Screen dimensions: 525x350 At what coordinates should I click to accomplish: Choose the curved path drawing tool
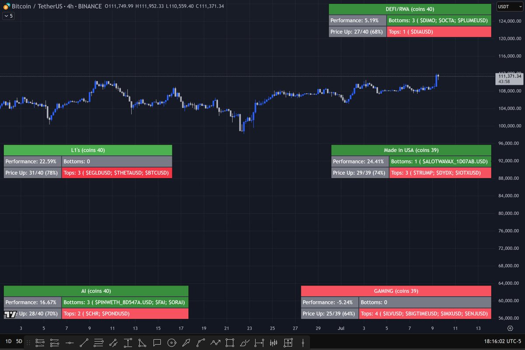201,343
